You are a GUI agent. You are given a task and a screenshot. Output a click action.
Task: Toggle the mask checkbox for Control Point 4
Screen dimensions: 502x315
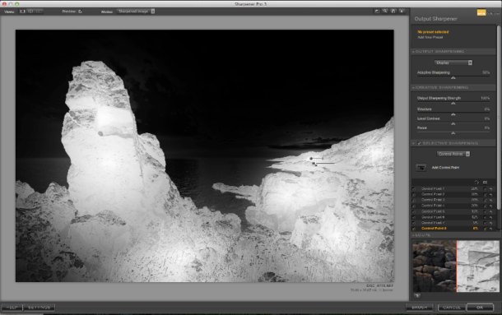pyautogui.click(x=485, y=206)
